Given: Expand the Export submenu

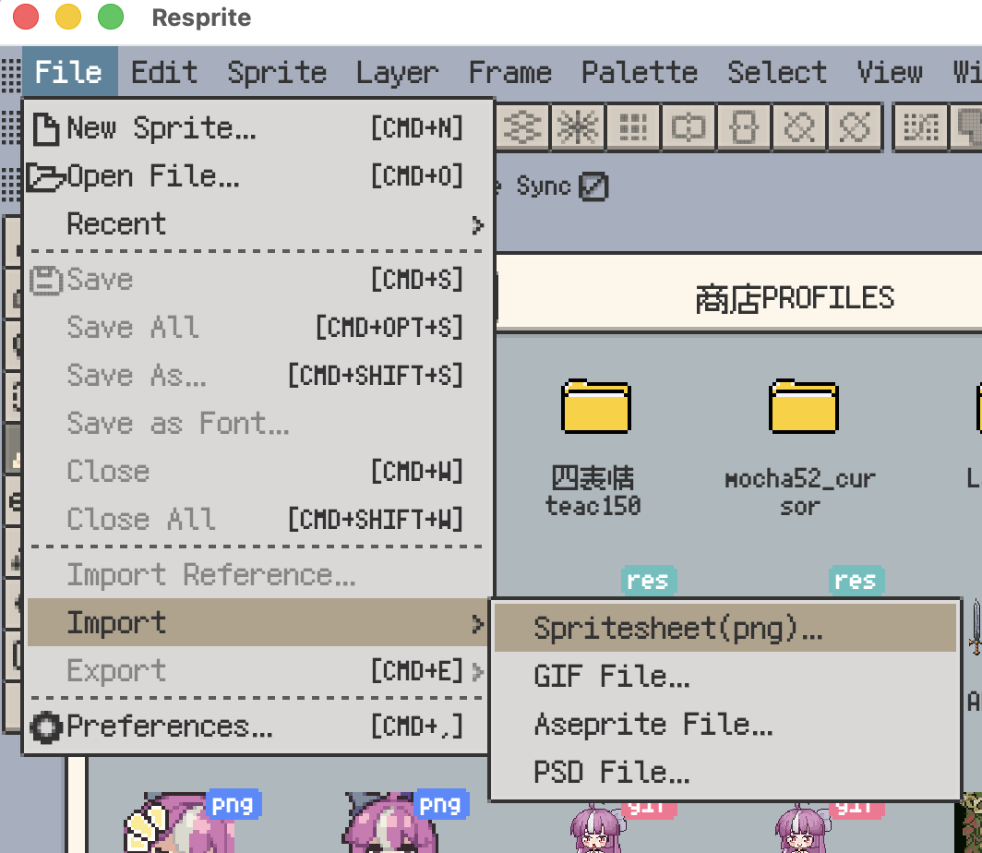Looking at the screenshot, I should [478, 670].
